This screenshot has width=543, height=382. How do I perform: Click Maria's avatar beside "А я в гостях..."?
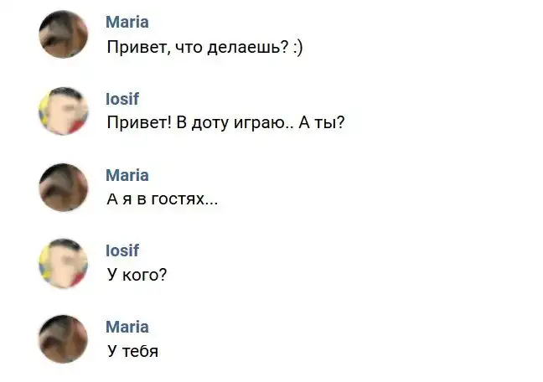[63, 187]
